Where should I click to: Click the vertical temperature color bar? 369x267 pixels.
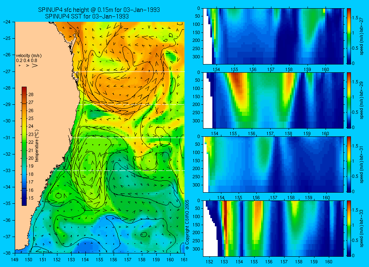click(x=24, y=146)
